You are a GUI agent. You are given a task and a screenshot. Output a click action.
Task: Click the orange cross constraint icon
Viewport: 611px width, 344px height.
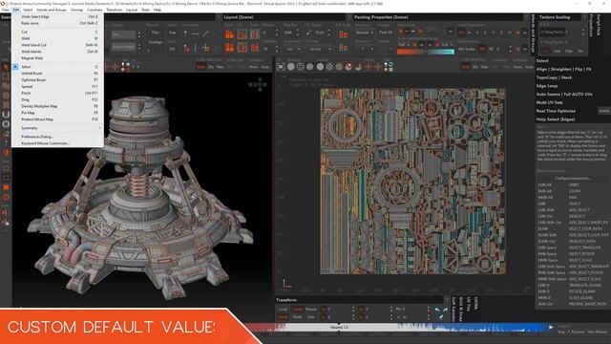[206, 49]
